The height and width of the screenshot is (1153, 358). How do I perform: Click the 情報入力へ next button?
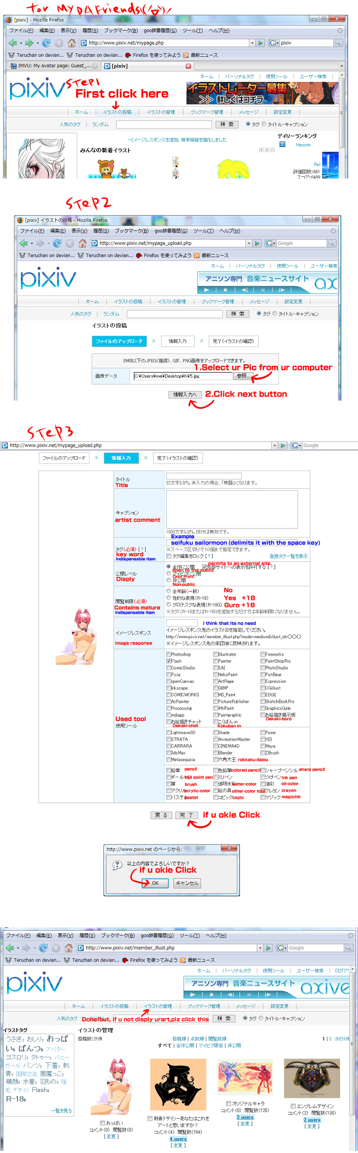[184, 394]
